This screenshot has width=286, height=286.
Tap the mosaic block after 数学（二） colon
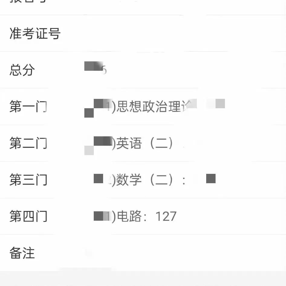coord(211,178)
